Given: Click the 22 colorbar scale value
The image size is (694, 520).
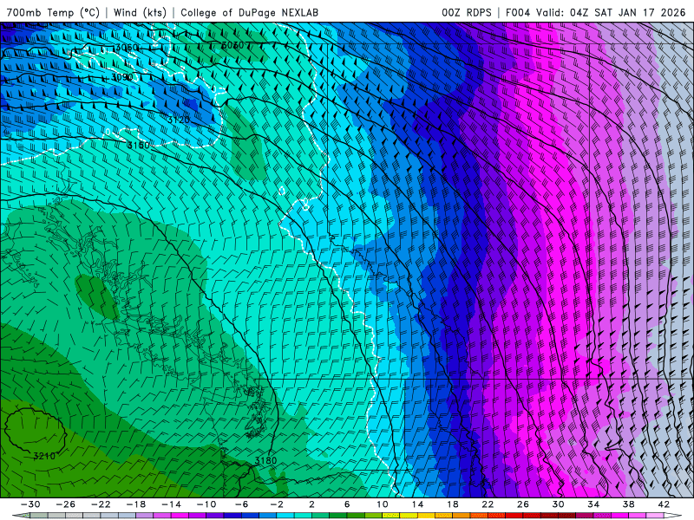Looking at the screenshot, I should pyautogui.click(x=488, y=504).
